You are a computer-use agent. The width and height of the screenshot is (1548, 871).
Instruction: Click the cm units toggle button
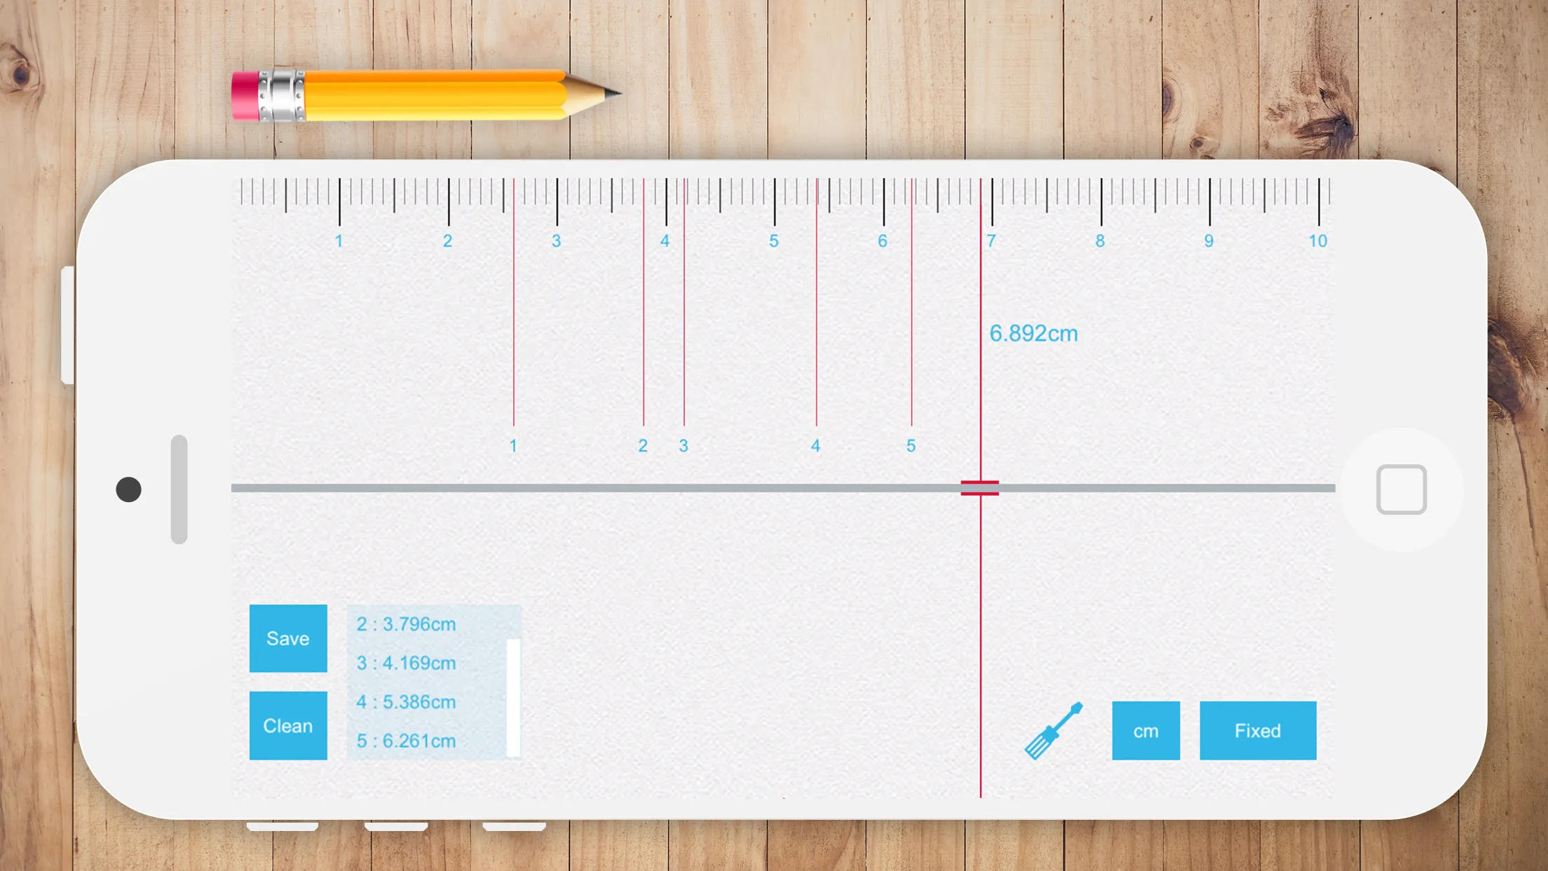point(1146,731)
